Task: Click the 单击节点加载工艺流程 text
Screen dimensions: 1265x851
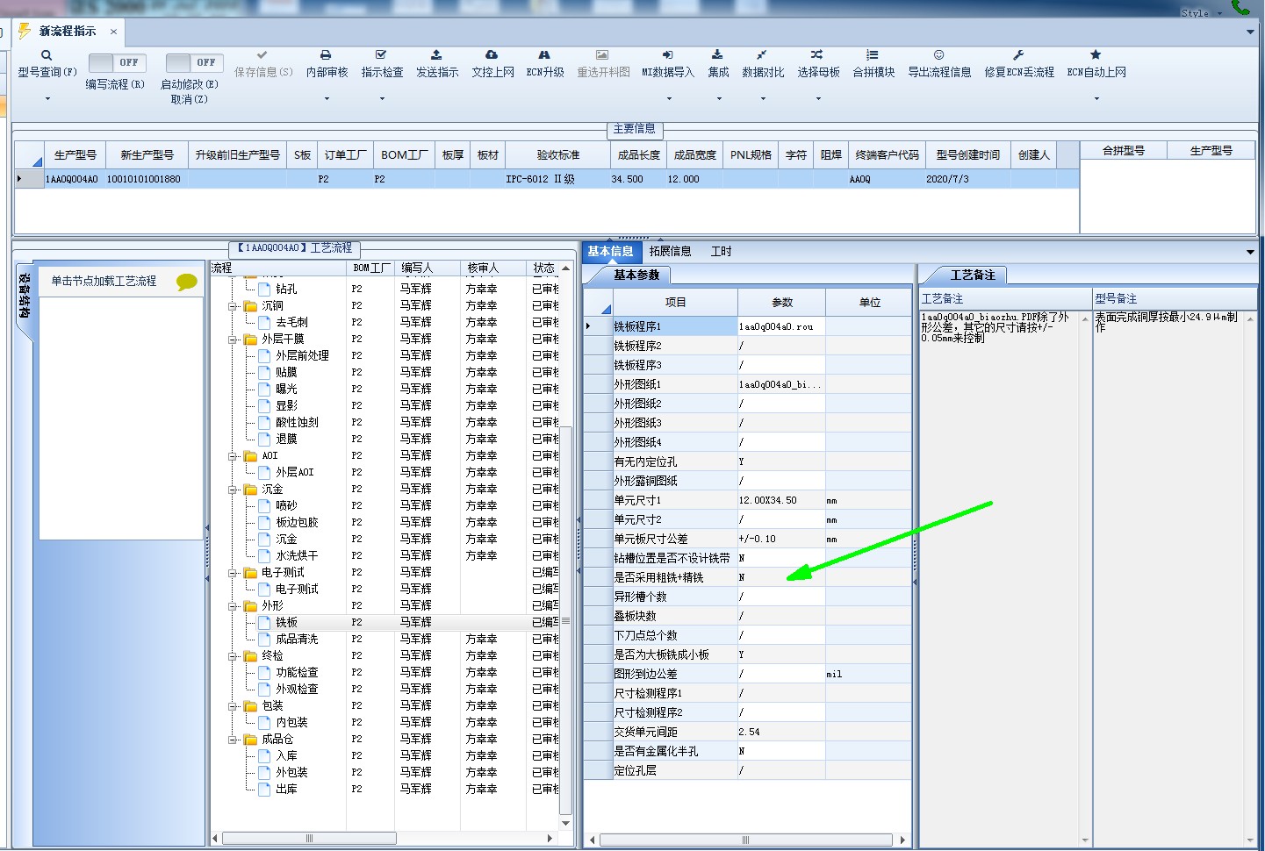Action: (x=104, y=282)
